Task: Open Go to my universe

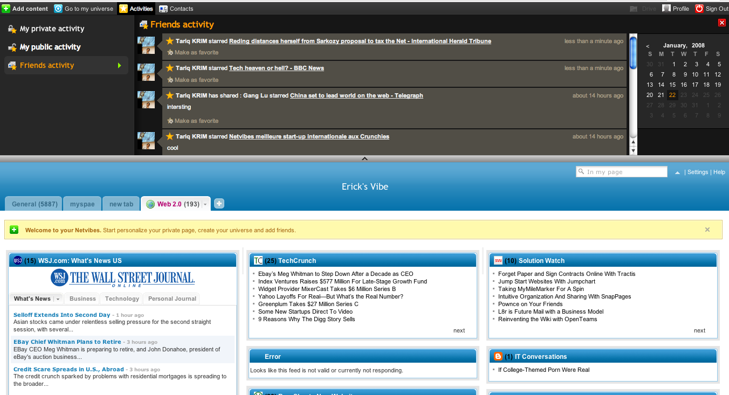Action: coord(84,9)
